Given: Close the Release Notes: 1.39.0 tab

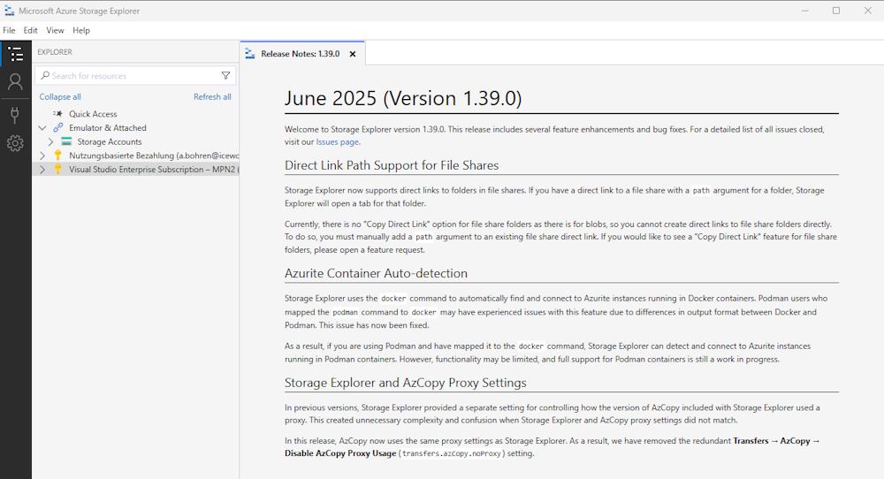Looking at the screenshot, I should click(x=353, y=54).
